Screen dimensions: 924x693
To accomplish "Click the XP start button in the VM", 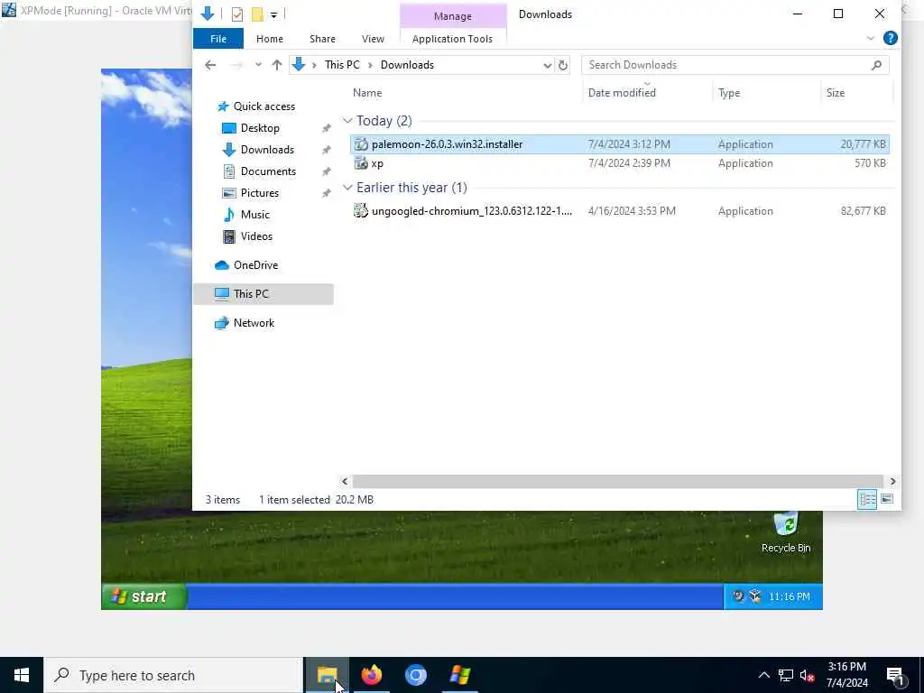I will [144, 596].
